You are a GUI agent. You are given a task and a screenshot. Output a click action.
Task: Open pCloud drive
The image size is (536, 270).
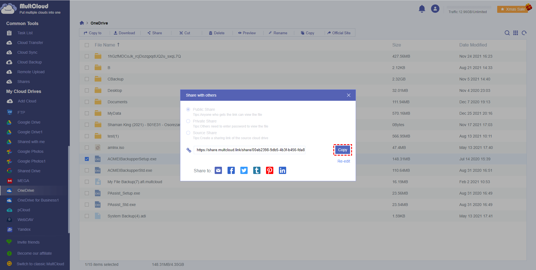click(x=24, y=210)
